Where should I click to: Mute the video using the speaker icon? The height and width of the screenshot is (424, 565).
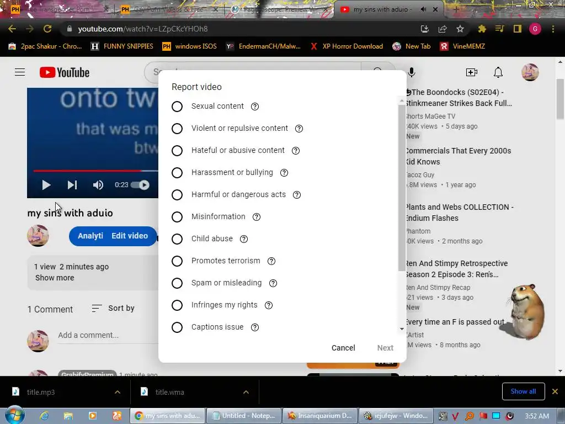tap(98, 185)
